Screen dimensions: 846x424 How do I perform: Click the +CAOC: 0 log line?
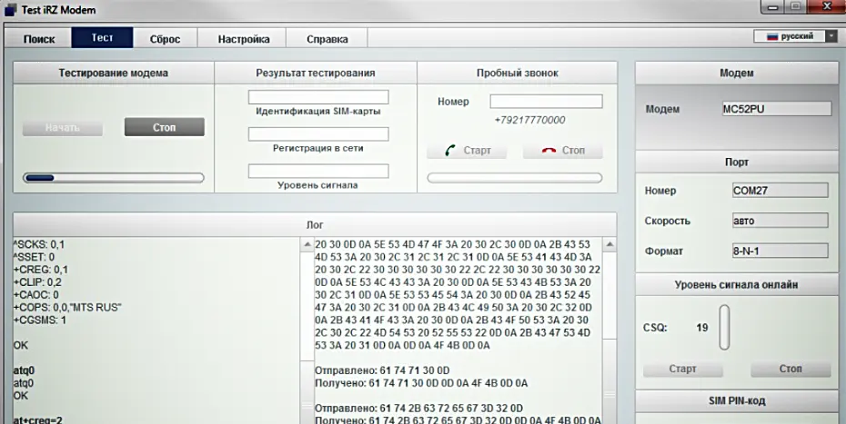tap(36, 295)
